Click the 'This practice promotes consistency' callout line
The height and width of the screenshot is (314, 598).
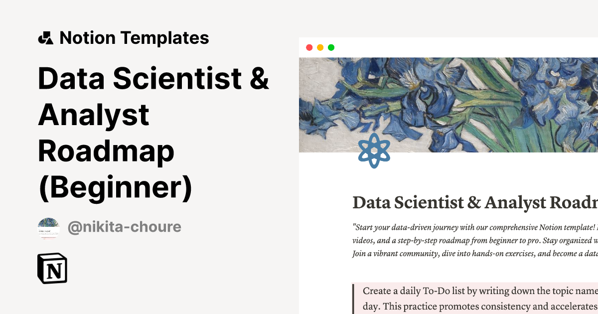(x=479, y=305)
